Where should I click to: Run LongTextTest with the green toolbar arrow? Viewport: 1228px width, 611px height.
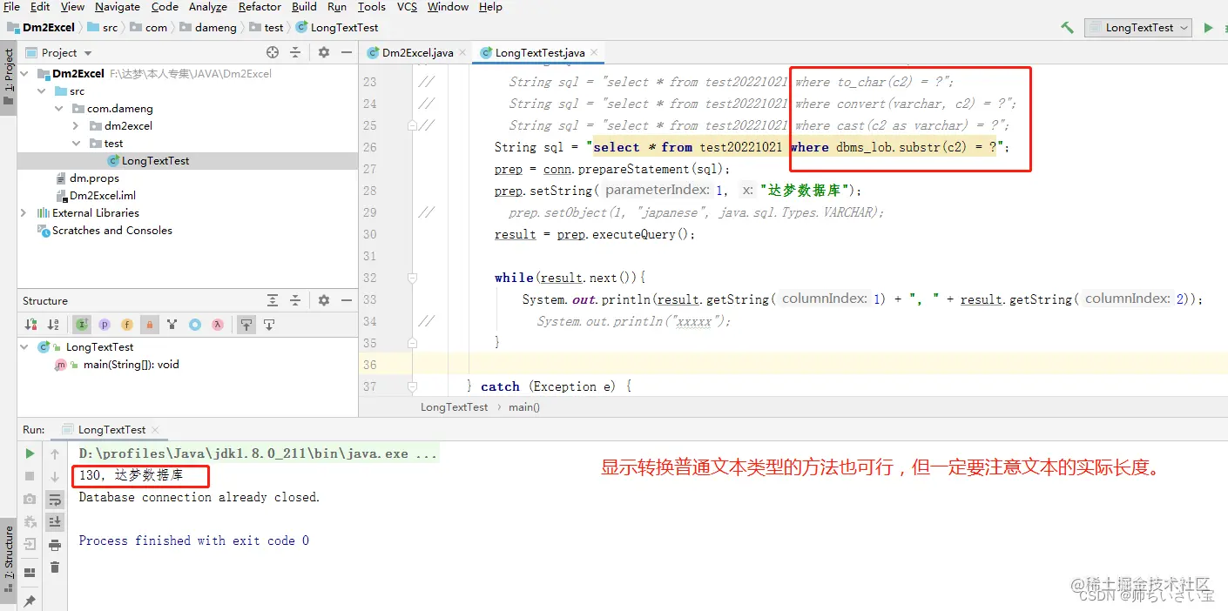pos(1208,28)
